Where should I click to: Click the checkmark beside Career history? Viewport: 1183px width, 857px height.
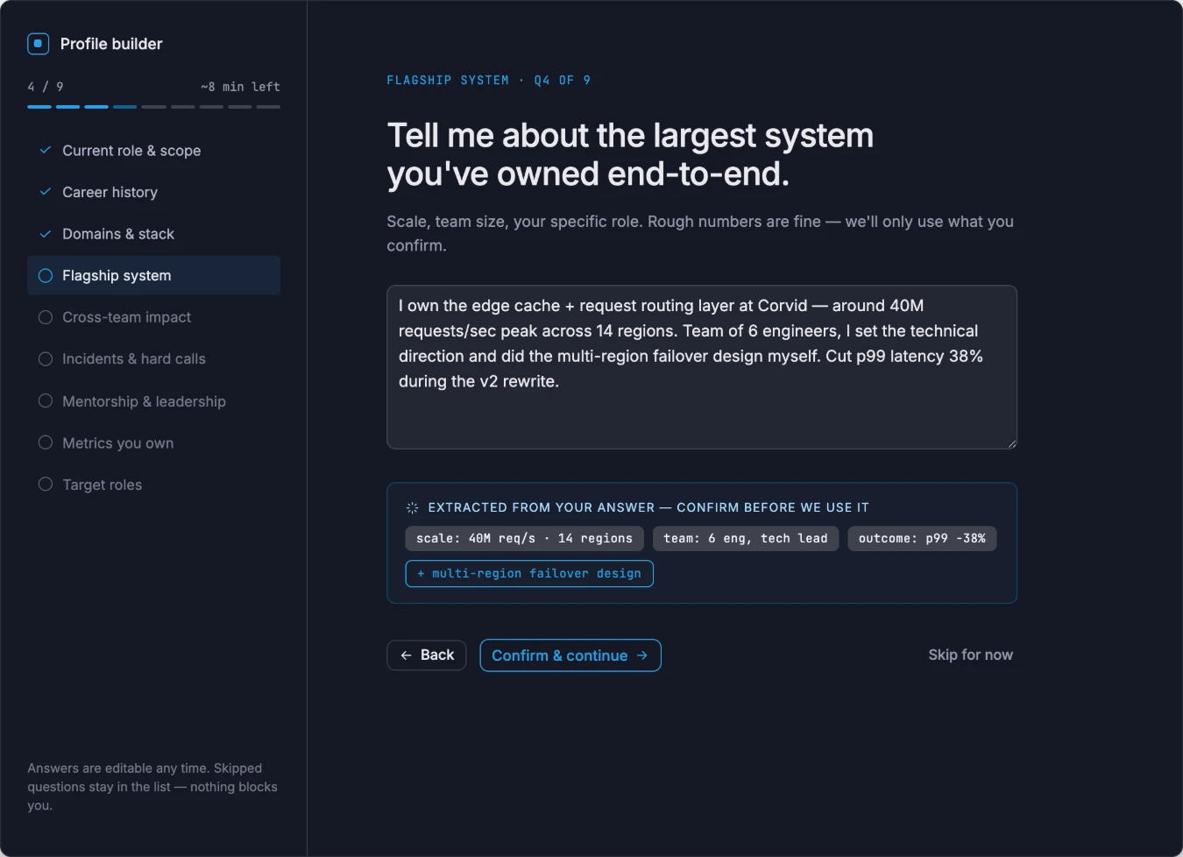pos(46,192)
